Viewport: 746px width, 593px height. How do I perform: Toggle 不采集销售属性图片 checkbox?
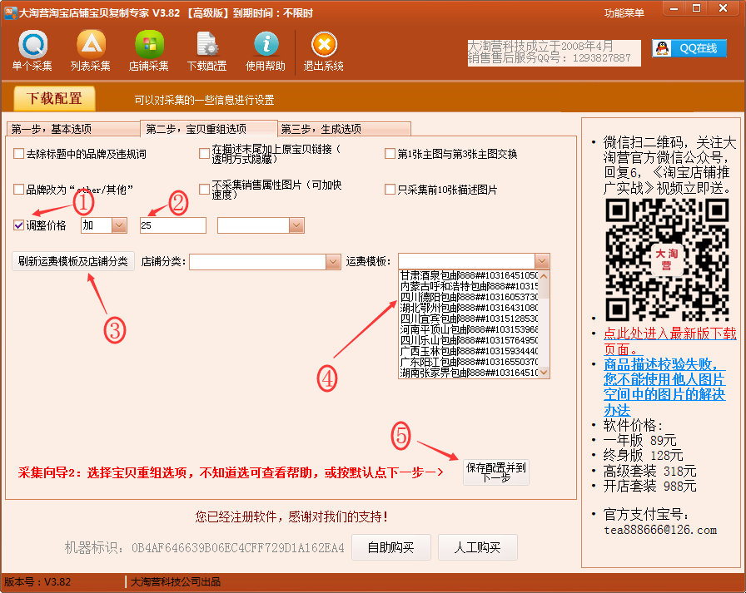coord(204,189)
